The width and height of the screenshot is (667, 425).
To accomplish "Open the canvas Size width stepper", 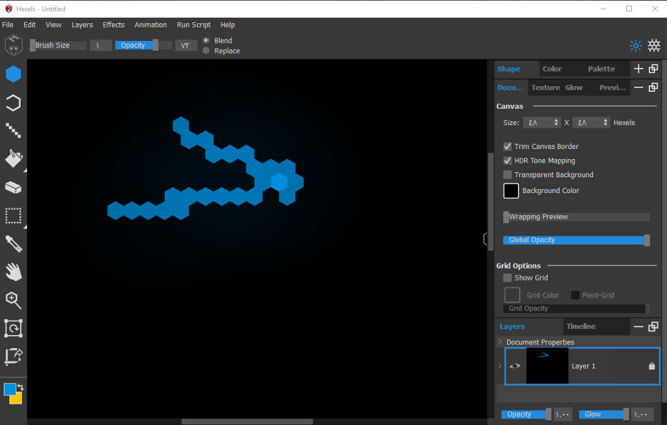I will 556,123.
